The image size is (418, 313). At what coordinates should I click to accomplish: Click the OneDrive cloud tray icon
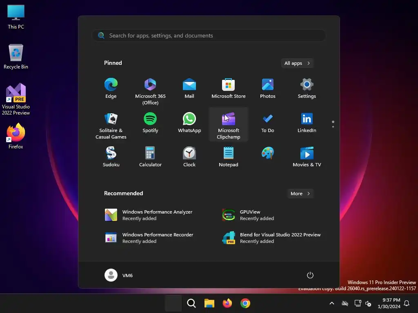(345, 303)
